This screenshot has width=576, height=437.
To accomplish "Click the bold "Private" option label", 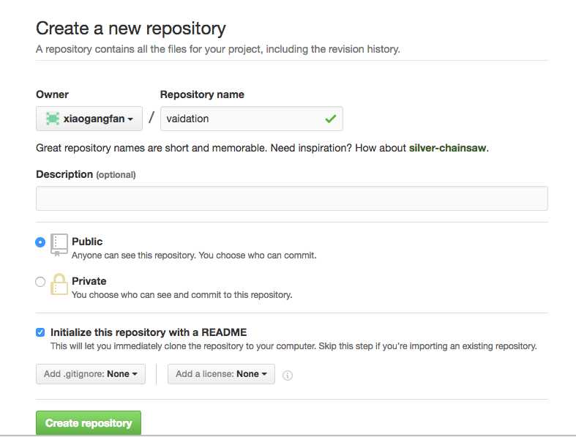I will (x=89, y=281).
